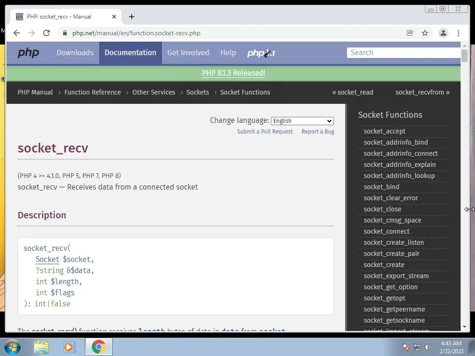
Task: Open socket_clear_error in sidebar
Action: [x=391, y=198]
